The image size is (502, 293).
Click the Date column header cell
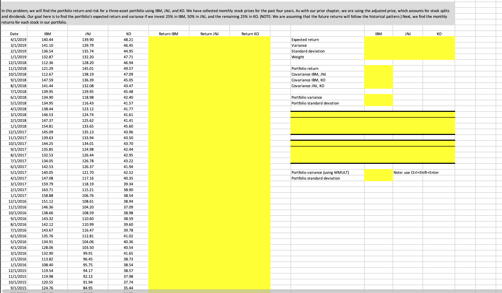click(x=14, y=34)
